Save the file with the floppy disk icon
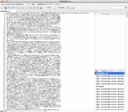 pyautogui.click(x=6, y=8)
